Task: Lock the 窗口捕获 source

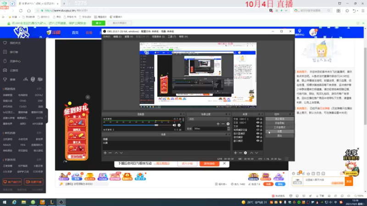Action: 261,141
